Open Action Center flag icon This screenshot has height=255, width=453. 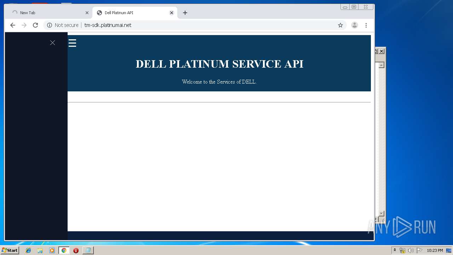pos(419,250)
